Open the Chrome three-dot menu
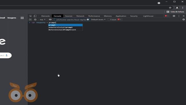 tap(183, 8)
